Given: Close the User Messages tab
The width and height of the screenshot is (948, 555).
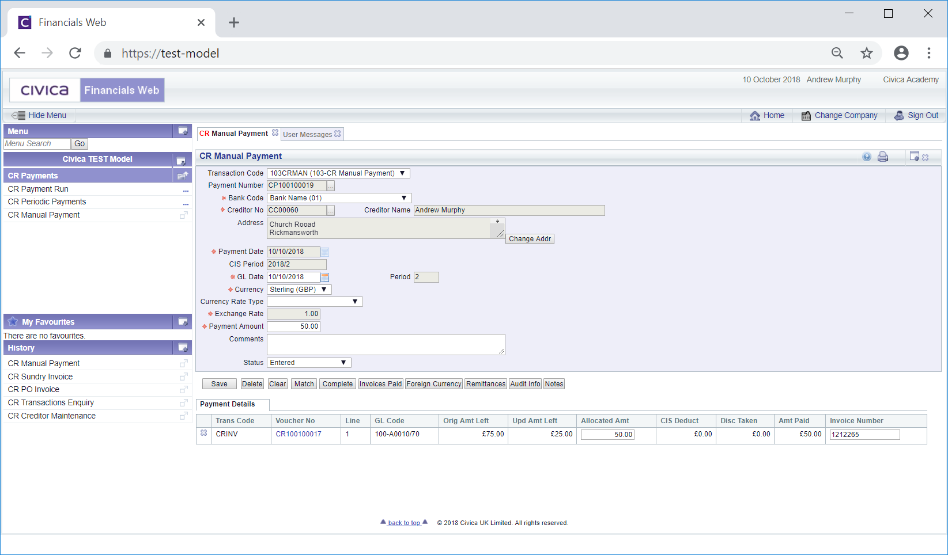Looking at the screenshot, I should click(x=338, y=134).
